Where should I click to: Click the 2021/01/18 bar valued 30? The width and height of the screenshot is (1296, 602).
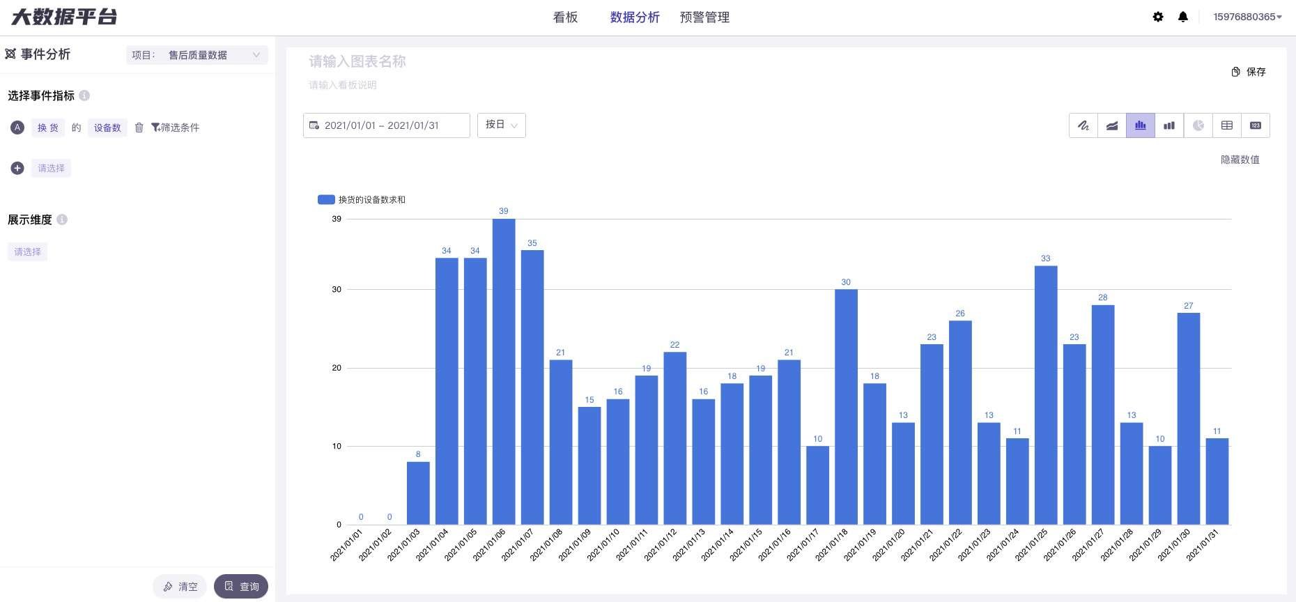[846, 407]
